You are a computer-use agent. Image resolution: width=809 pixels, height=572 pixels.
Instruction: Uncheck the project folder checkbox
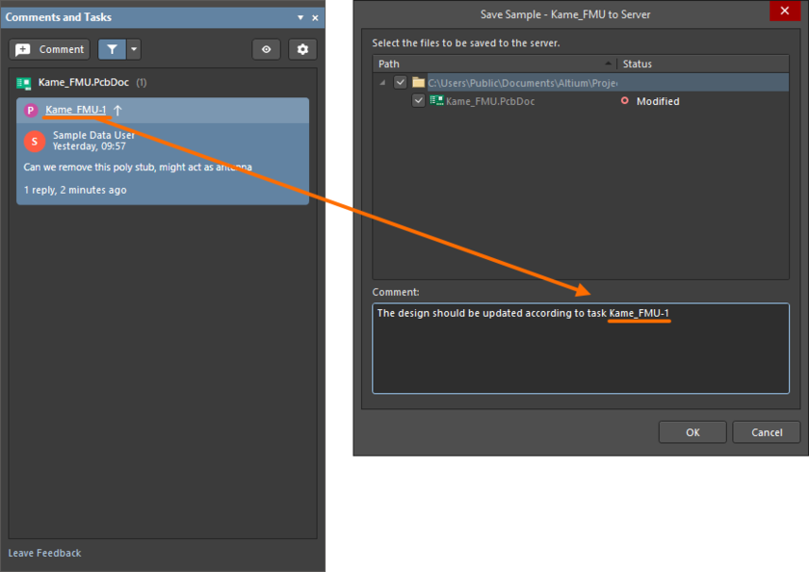click(x=401, y=83)
